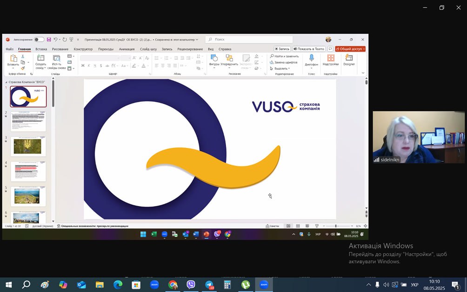Open Telegram from the Windows taskbar

tap(209, 285)
